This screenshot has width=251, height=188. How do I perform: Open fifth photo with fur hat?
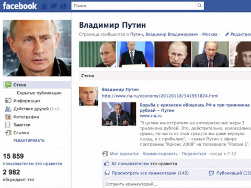click(241, 54)
